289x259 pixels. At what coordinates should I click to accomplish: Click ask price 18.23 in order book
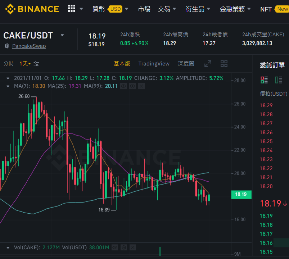coord(266,159)
